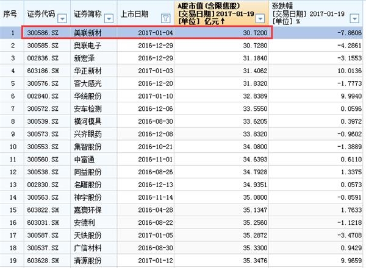Click the listing date 2017-01-04

tap(156, 33)
